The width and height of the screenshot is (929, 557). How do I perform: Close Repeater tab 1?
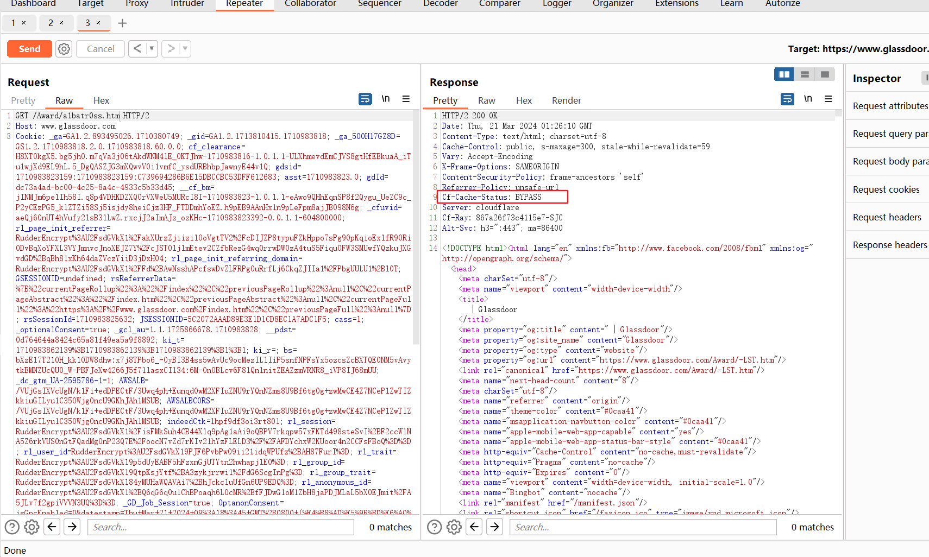24,23
